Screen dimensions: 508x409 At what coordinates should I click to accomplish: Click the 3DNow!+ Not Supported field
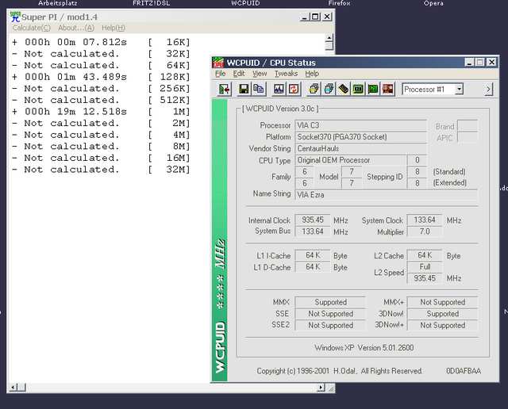click(442, 325)
